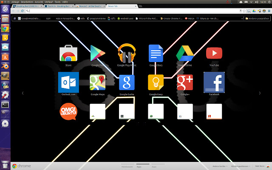Viewport: 272px width, 170px height.
Task: Close the Neuer Tab tab
Action: [x=136, y=6]
